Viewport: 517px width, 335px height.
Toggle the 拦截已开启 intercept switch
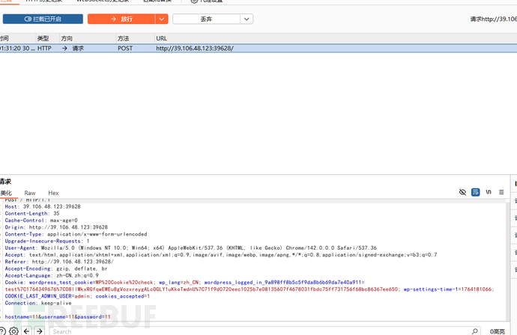pos(43,19)
